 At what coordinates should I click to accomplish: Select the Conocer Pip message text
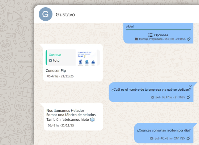(x=56, y=71)
